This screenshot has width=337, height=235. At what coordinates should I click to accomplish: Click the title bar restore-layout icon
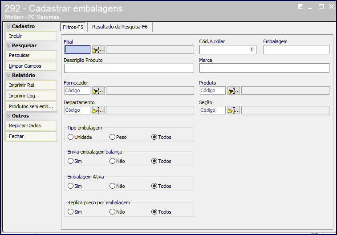tap(300, 7)
